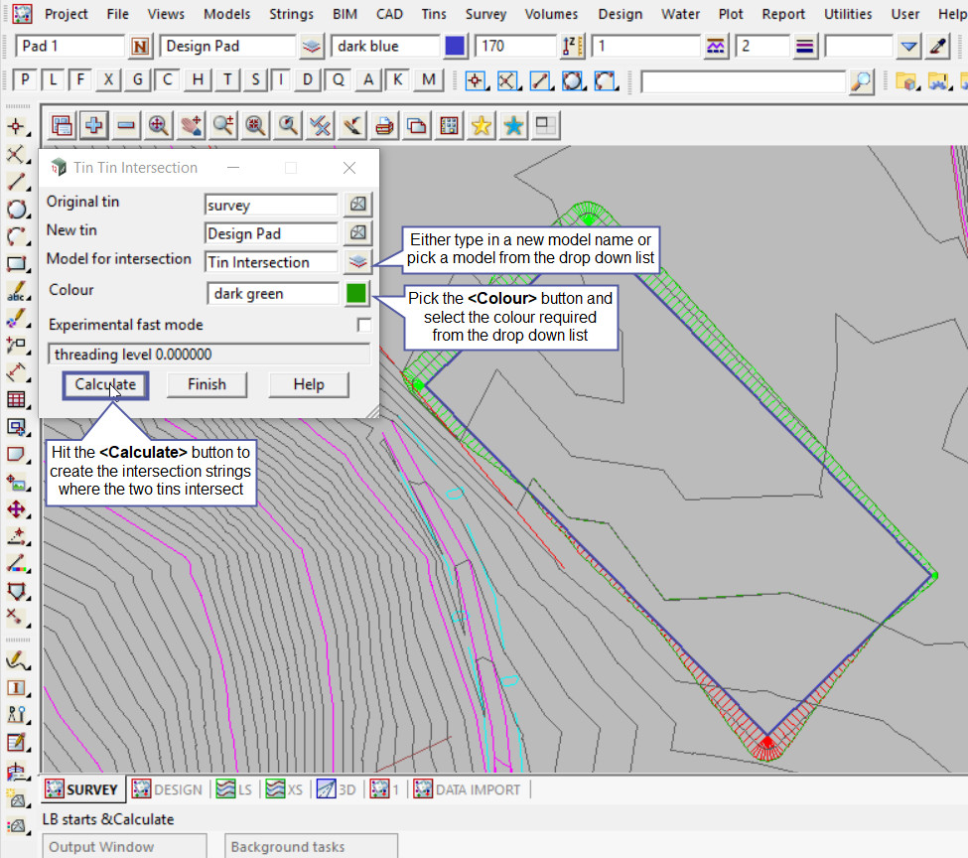Toggle the 'M' snap button

tap(428, 80)
